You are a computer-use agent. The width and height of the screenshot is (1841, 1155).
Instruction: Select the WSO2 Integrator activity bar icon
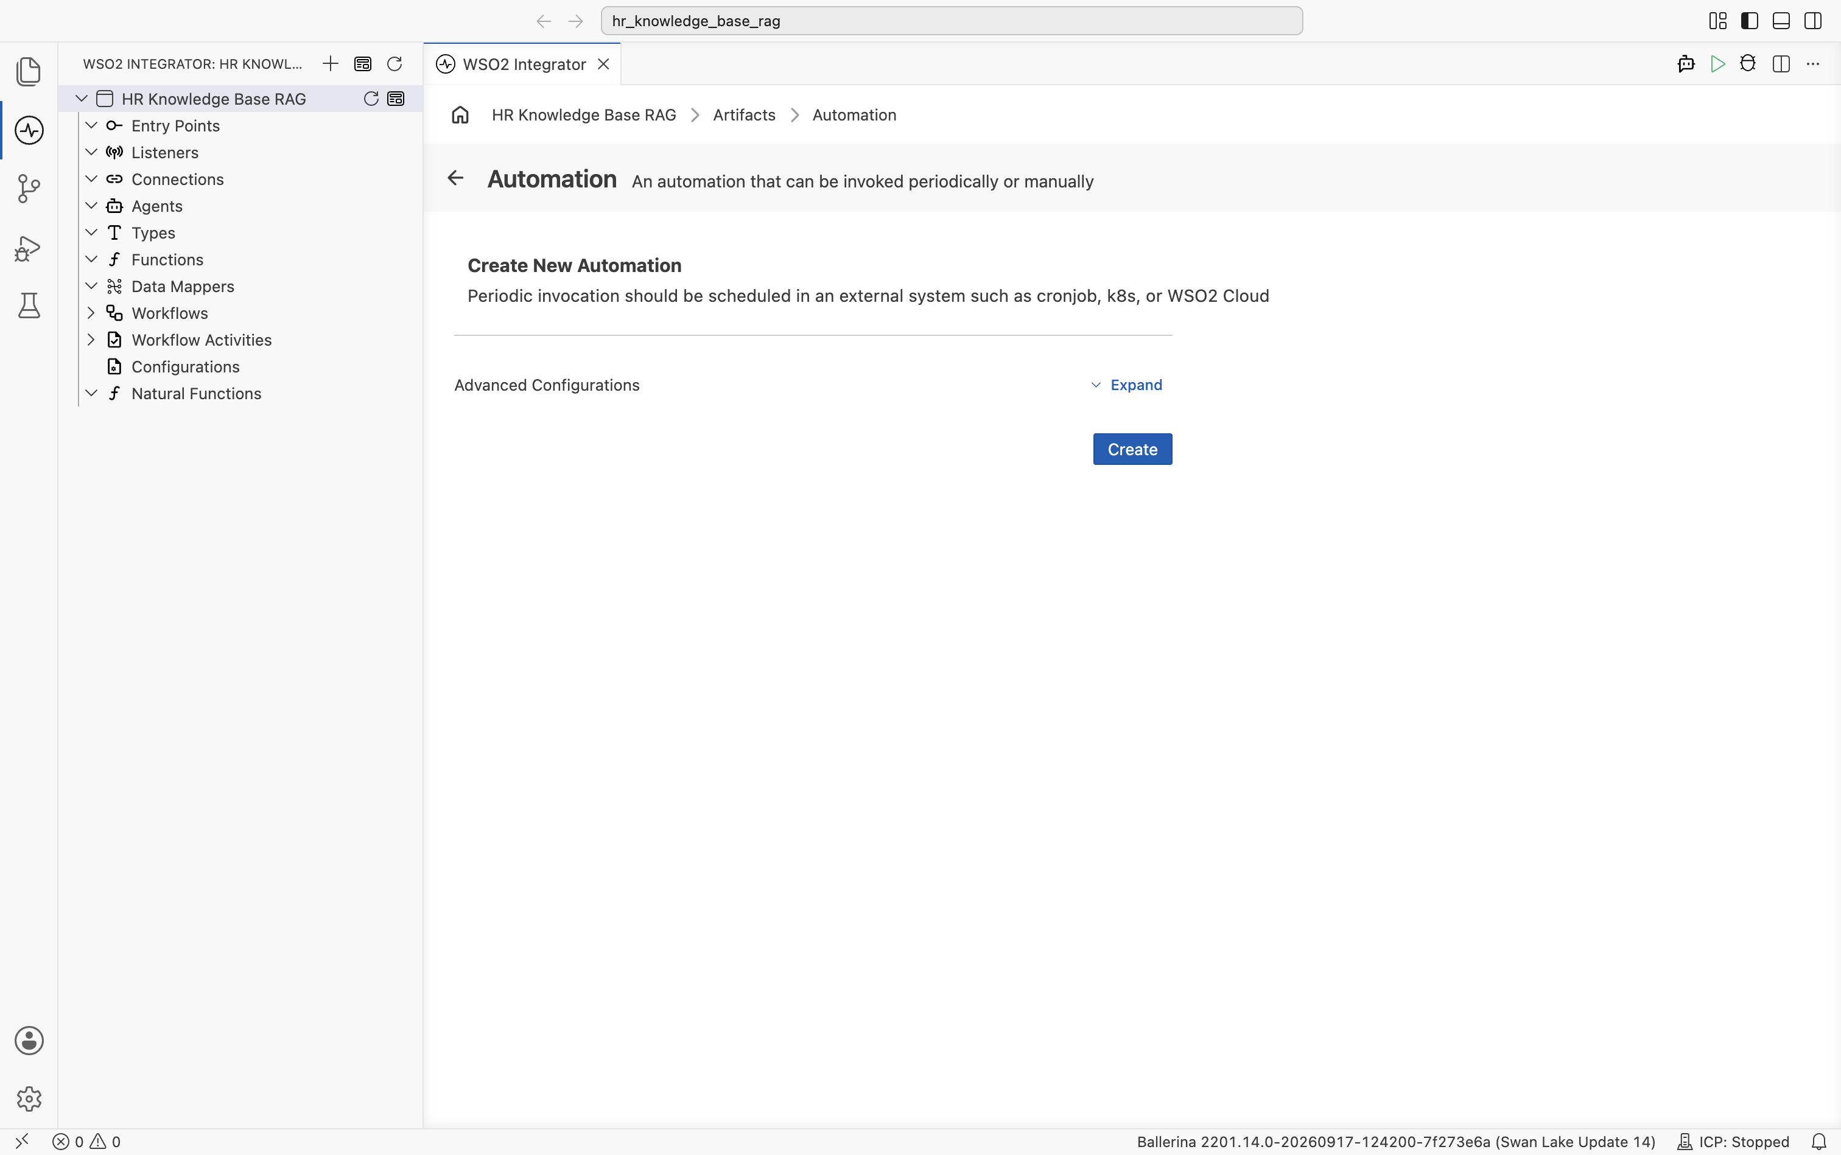28,130
